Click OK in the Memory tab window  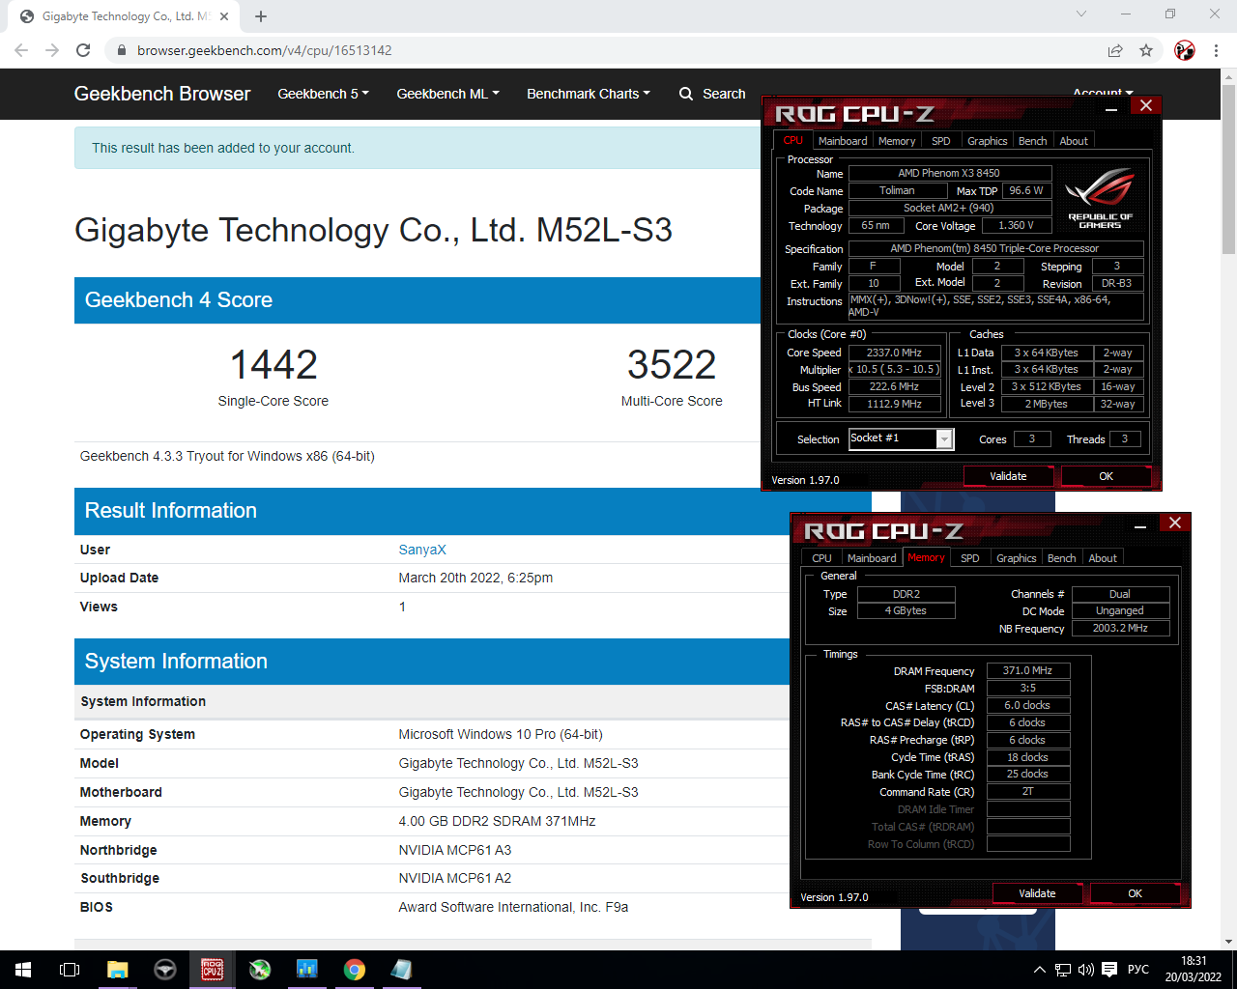(x=1136, y=893)
